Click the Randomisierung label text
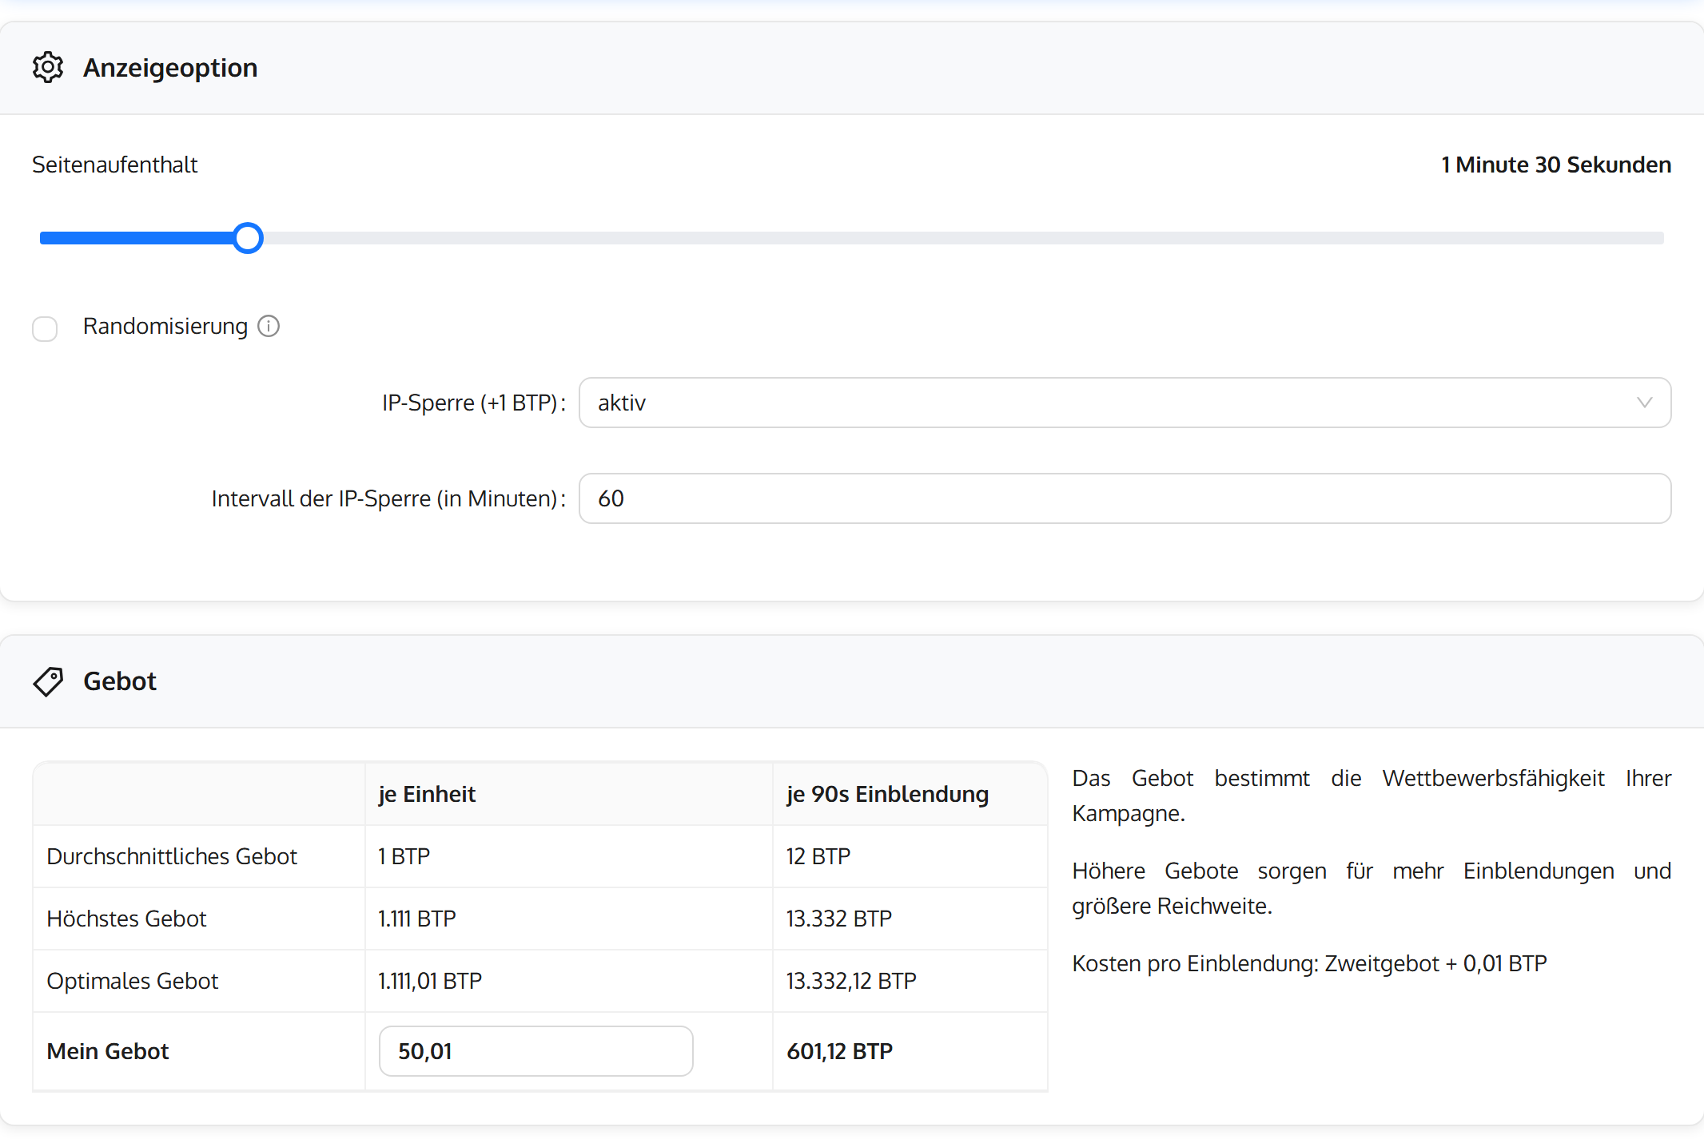 pos(165,326)
